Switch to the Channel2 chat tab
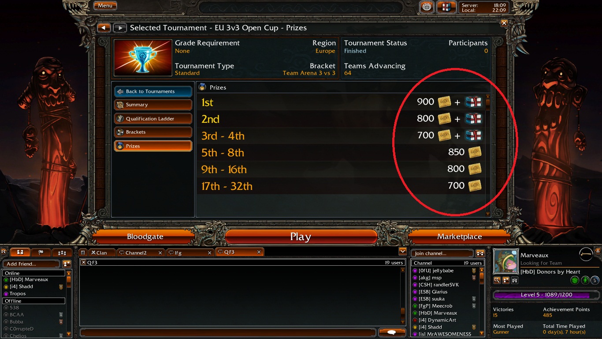Viewport: 602px width, 339px height. coord(140,252)
